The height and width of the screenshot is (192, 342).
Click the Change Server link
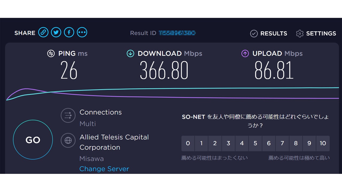104,169
